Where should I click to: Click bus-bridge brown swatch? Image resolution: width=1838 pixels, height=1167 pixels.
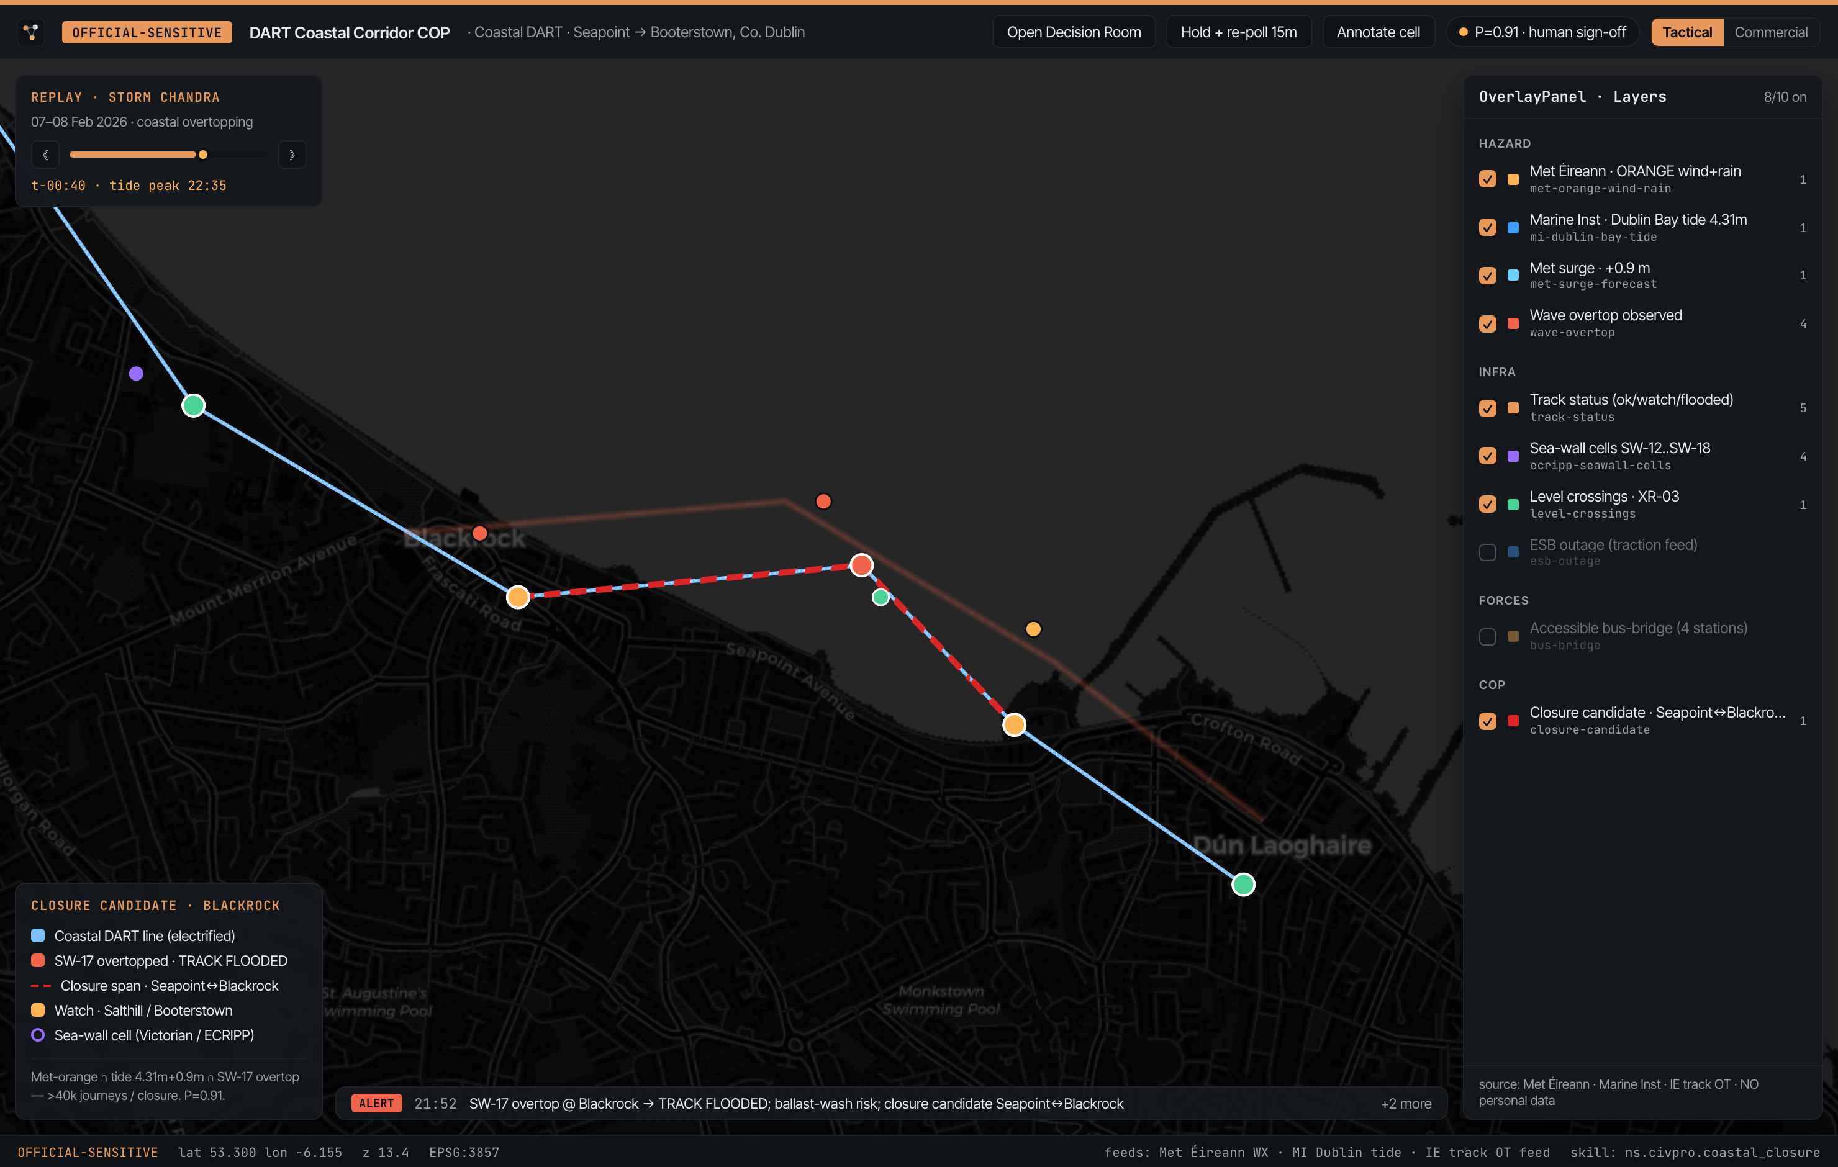[x=1513, y=636]
